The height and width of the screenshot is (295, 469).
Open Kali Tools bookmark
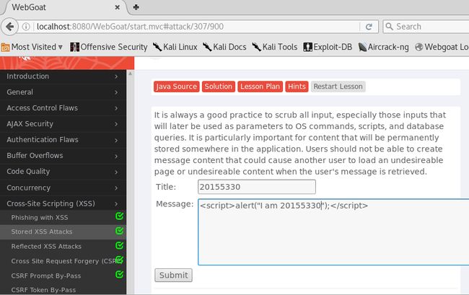[275, 47]
